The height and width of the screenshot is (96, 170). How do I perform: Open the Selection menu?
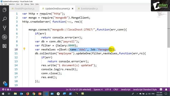[x=12, y=4]
